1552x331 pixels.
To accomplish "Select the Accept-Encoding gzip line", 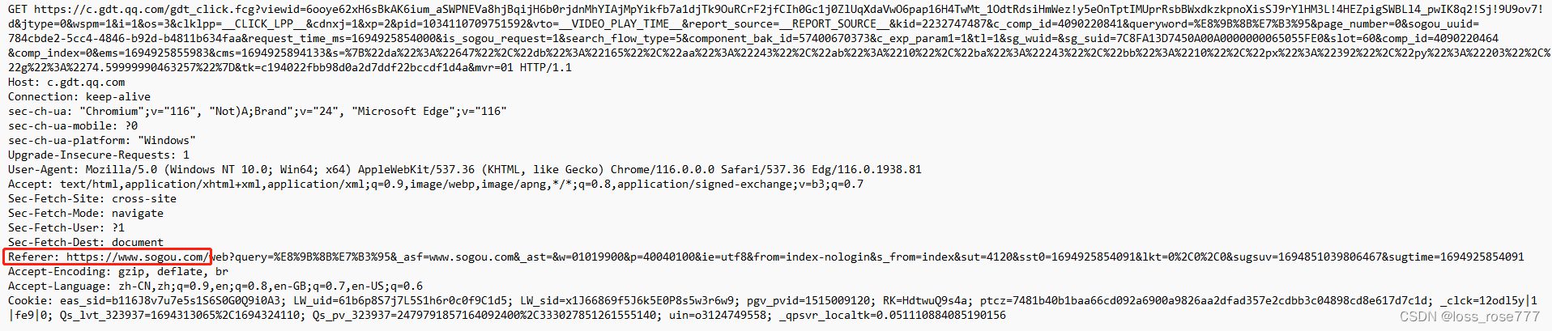I will (118, 271).
